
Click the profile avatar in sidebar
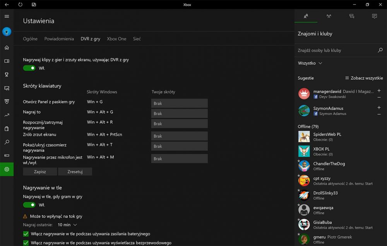tap(7, 32)
